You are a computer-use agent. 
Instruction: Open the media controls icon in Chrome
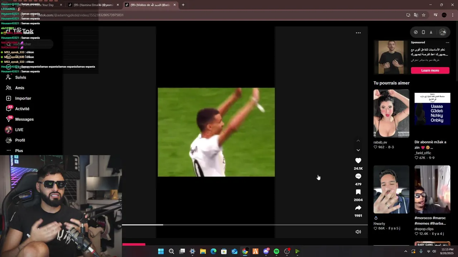tap(435, 15)
